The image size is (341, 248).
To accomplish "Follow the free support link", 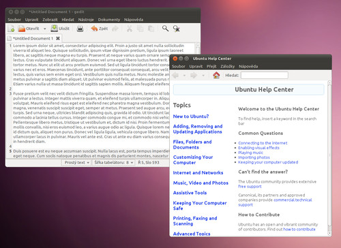I will click(250, 187).
